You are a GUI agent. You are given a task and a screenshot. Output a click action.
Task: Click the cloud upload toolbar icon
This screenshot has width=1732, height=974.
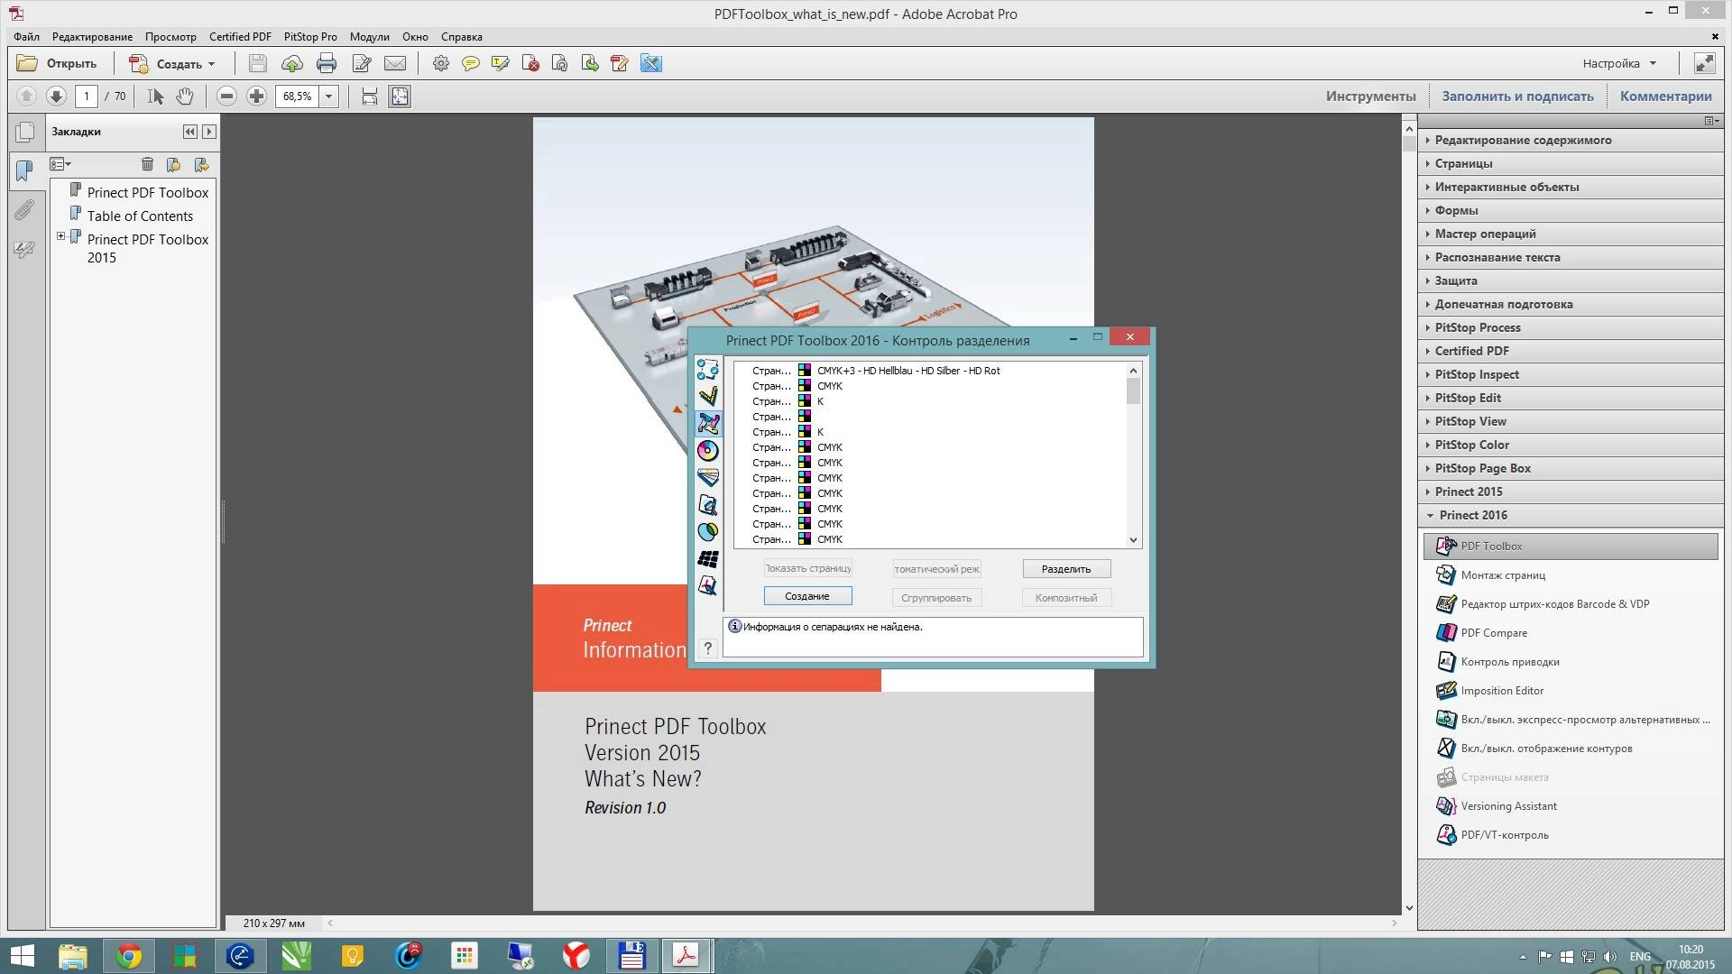[x=292, y=63]
